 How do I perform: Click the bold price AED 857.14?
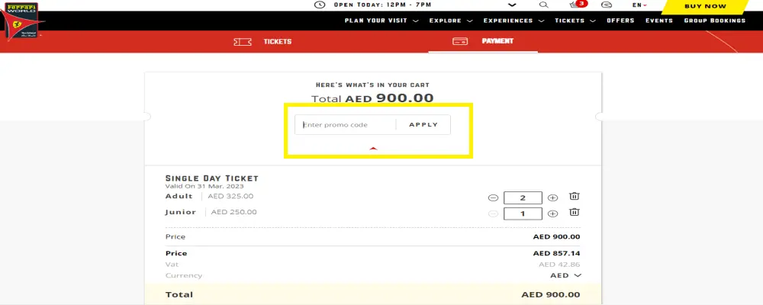pyautogui.click(x=556, y=253)
